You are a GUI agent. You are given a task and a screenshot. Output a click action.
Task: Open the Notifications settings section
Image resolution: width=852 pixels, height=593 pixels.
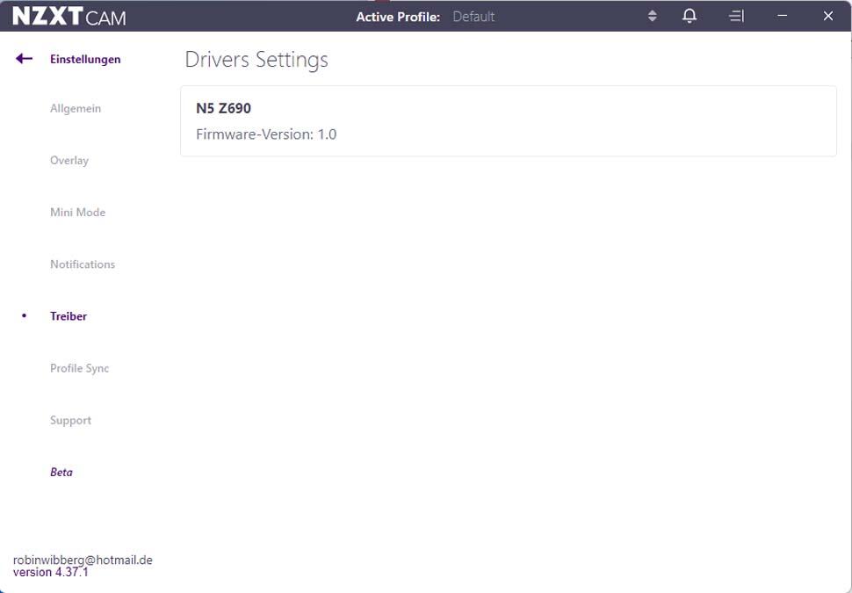[83, 264]
